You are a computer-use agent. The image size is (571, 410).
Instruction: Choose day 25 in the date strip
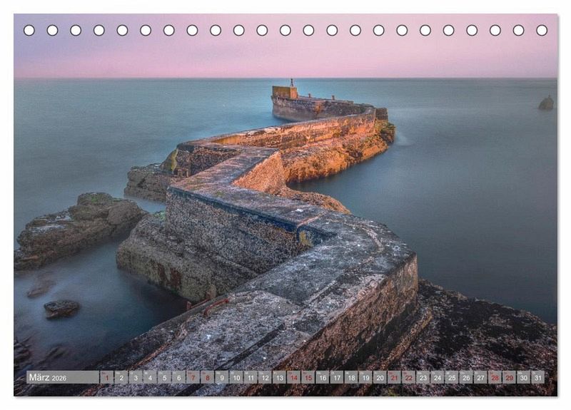click(x=451, y=377)
